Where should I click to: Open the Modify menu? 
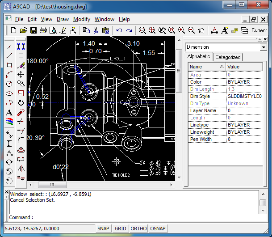pyautogui.click(x=82, y=19)
